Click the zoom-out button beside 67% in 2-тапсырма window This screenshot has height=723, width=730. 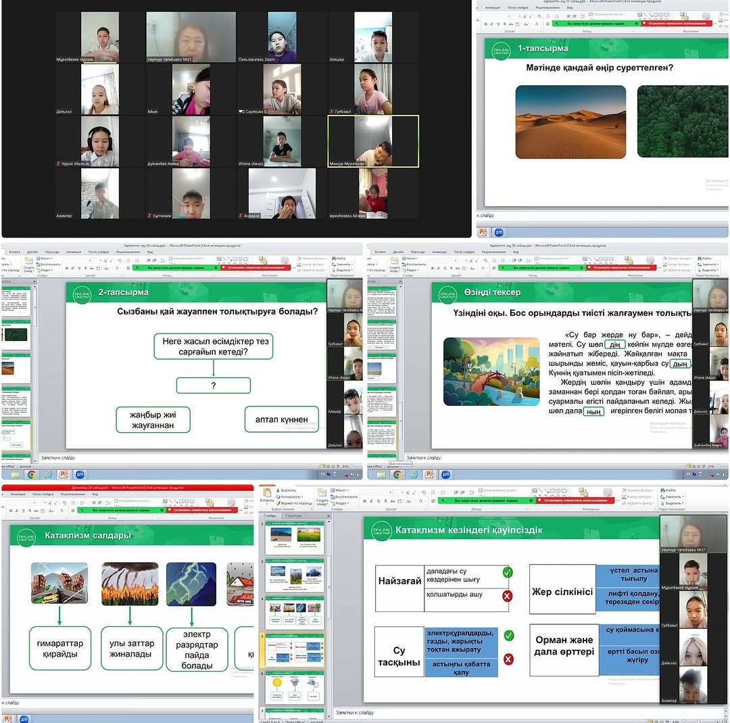(x=352, y=466)
